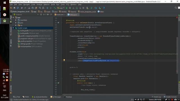Screen dimensions: 180x101
Task: Click the editor vertical scrollbar
Action: coord(177,55)
